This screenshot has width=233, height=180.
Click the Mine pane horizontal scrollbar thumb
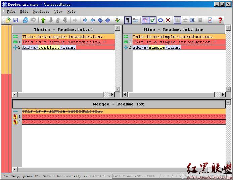172,94
